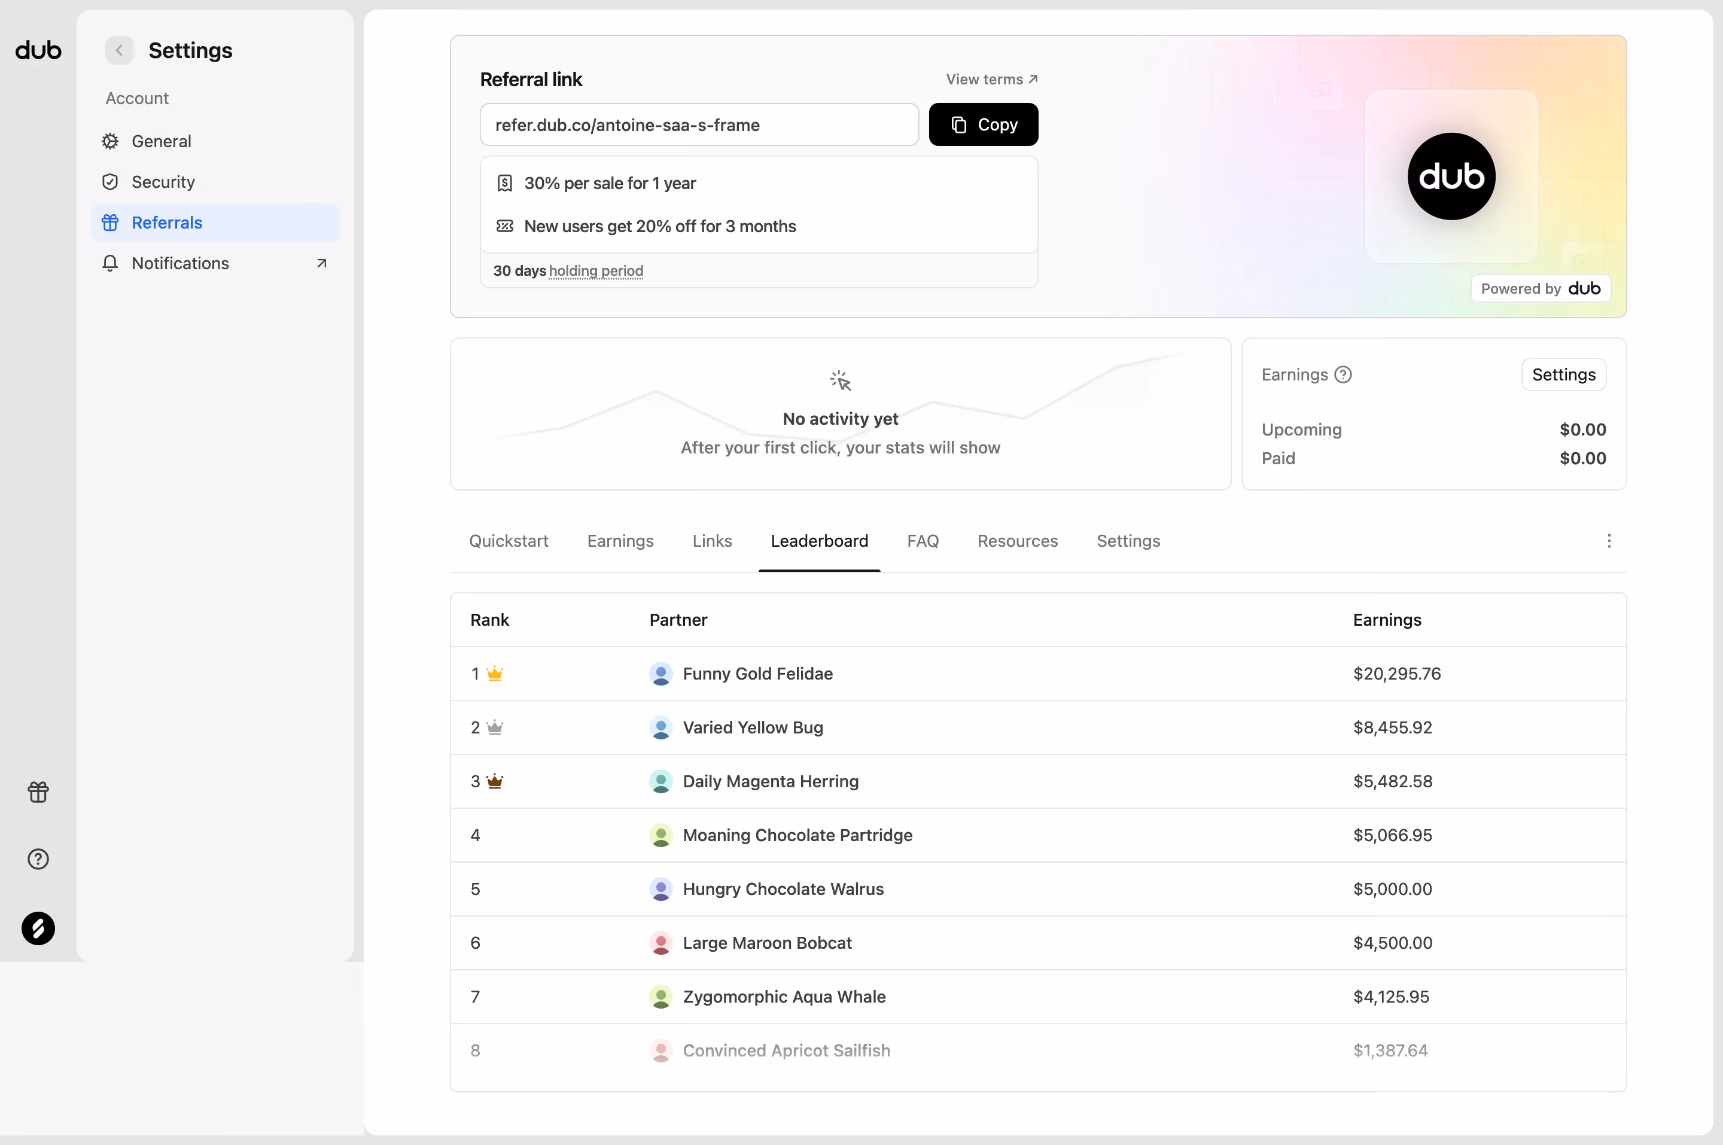This screenshot has width=1723, height=1145.
Task: Open Security settings
Action: [x=215, y=182]
